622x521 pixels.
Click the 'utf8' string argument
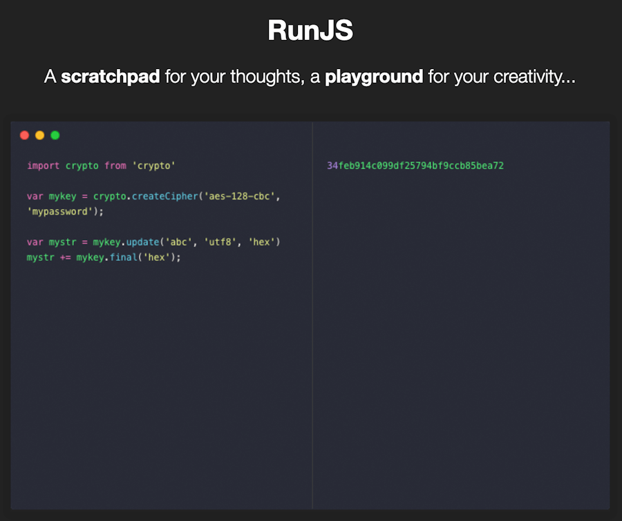[x=220, y=242]
